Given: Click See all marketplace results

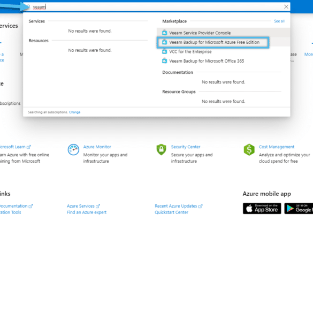Looking at the screenshot, I should click(x=279, y=21).
